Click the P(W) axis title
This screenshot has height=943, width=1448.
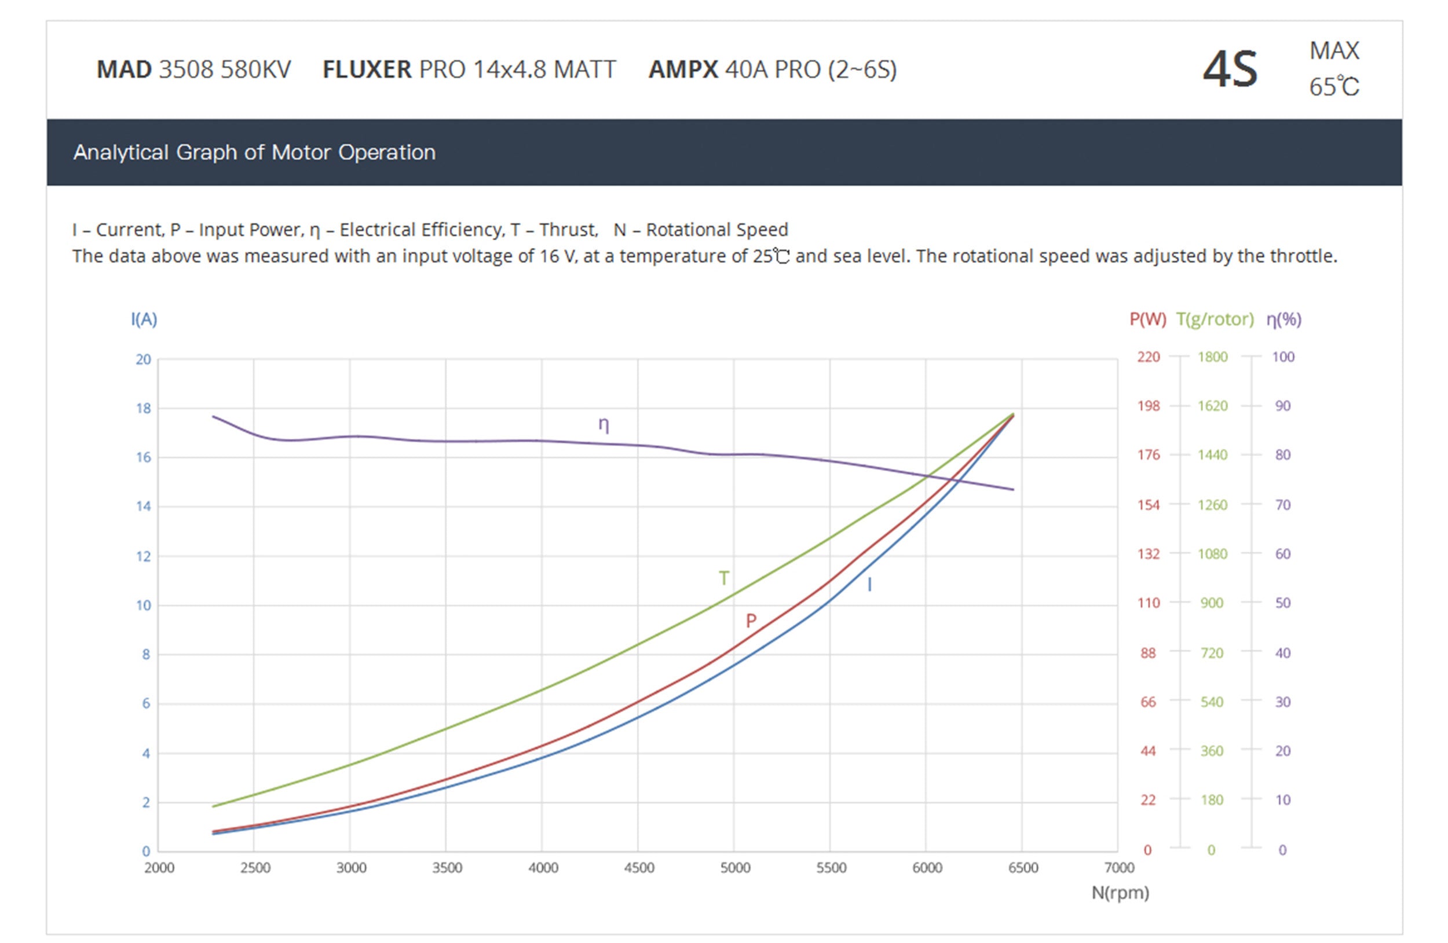pyautogui.click(x=1147, y=318)
